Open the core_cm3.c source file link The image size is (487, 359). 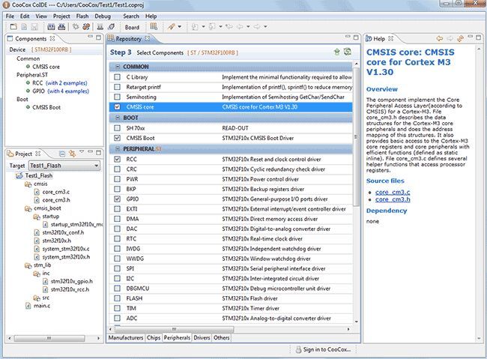coord(393,192)
